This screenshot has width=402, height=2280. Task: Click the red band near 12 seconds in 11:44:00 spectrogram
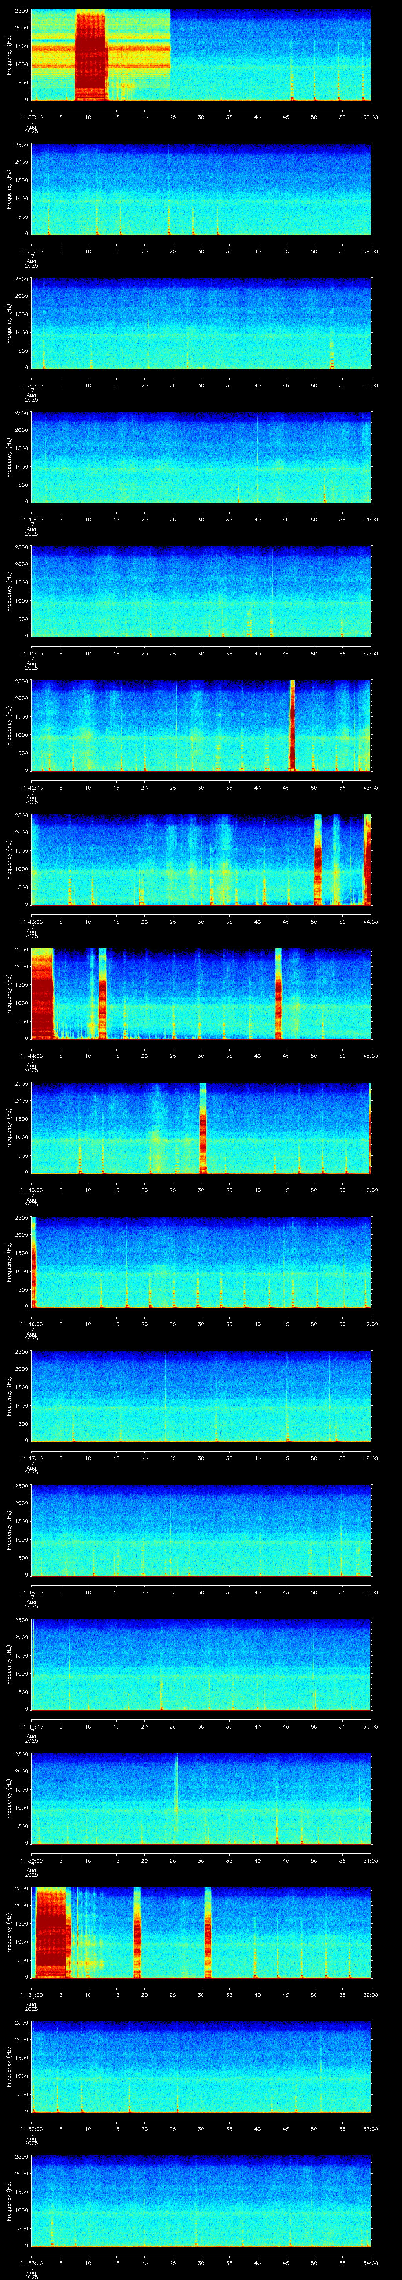(102, 993)
